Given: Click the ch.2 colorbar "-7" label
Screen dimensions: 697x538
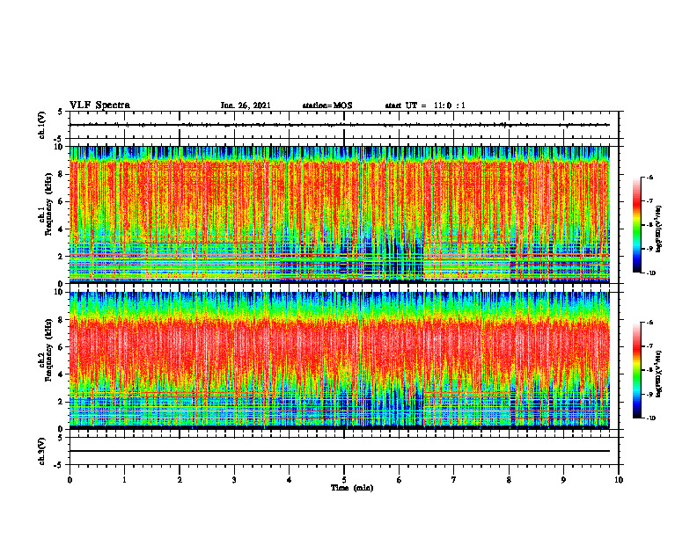Looking at the screenshot, I should [x=649, y=346].
